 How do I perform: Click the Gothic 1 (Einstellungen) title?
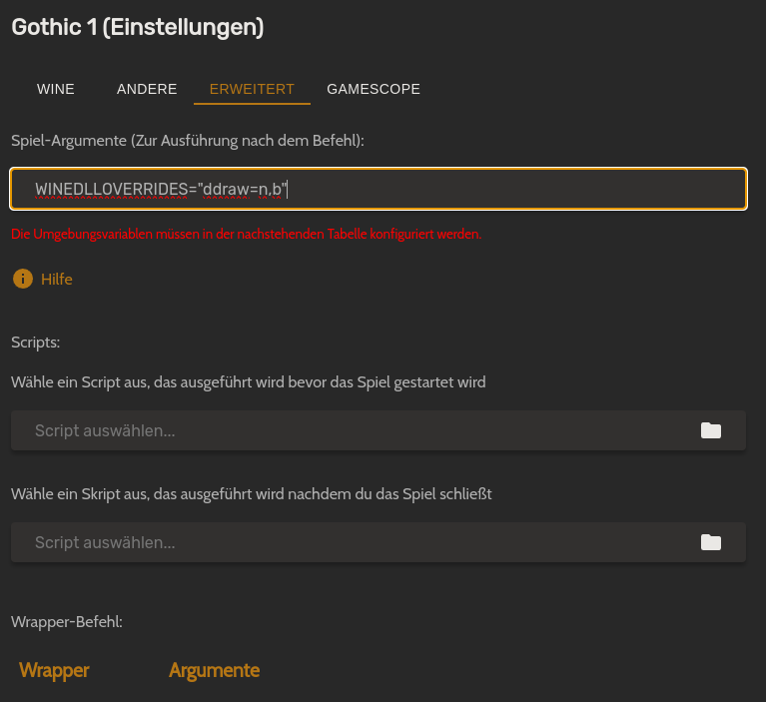click(x=138, y=27)
